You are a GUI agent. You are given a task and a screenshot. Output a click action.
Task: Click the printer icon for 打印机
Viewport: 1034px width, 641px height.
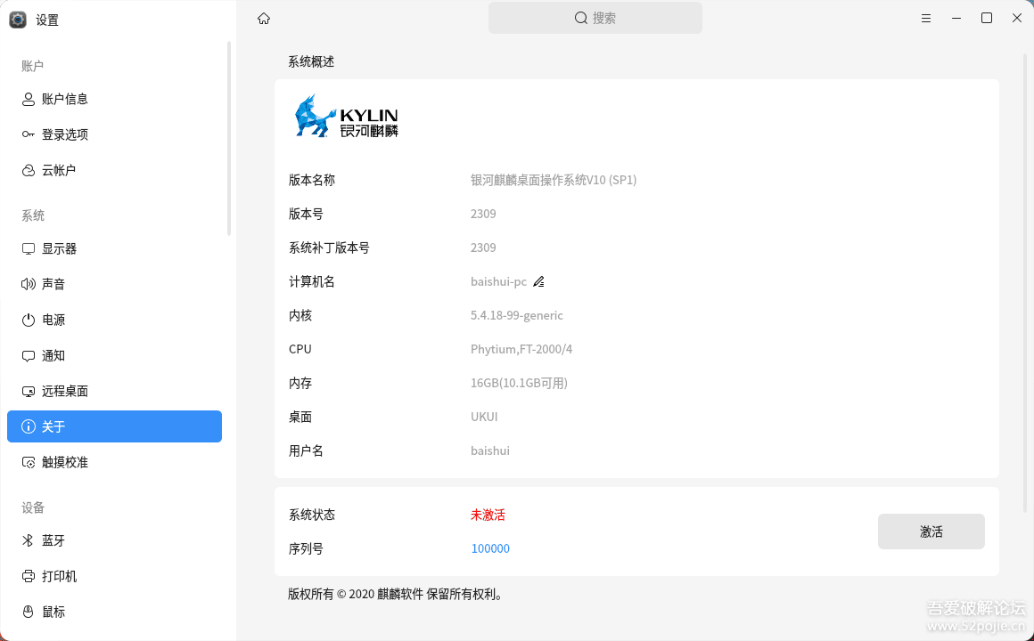(x=29, y=576)
